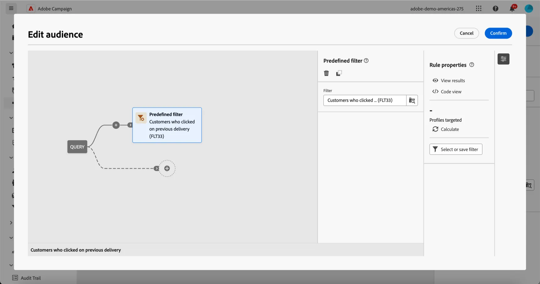Screen dimensions: 540x284
Task: Add new condition on dashed branch
Action: click(167, 168)
